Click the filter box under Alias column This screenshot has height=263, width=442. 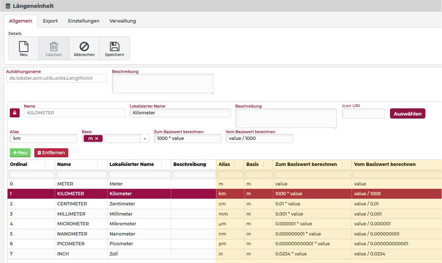pos(230,174)
